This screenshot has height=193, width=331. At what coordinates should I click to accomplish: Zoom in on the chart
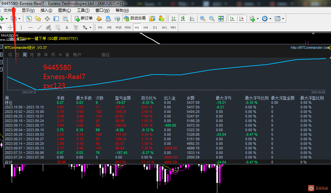click(203, 19)
